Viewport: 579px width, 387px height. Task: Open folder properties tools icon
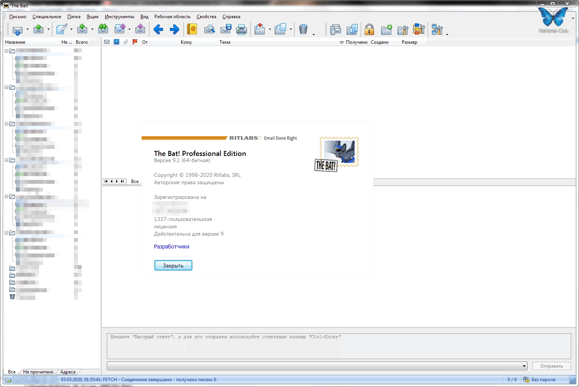click(403, 29)
